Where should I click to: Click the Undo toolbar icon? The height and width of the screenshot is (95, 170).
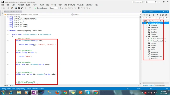pos(25,8)
